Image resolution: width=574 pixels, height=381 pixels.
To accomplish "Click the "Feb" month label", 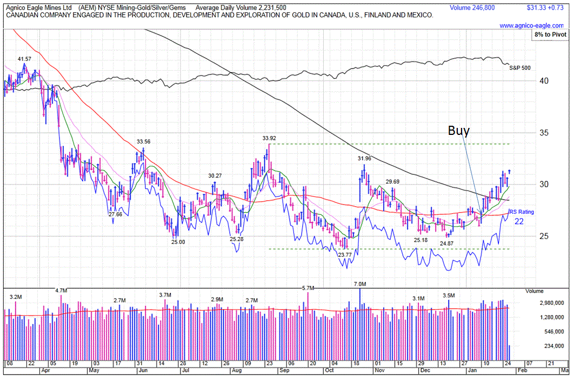I will coord(523,370).
